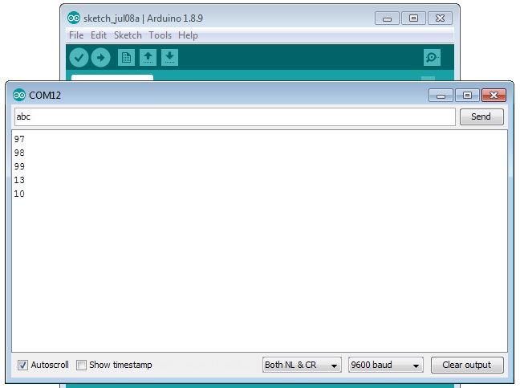Open the Edit menu
Image resolution: width=520 pixels, height=388 pixels.
tap(99, 35)
